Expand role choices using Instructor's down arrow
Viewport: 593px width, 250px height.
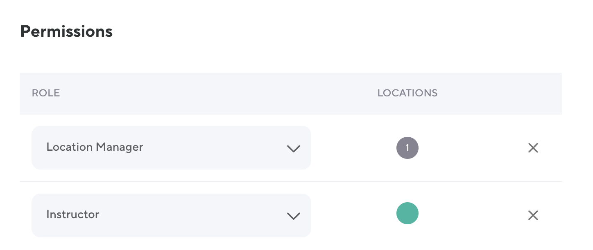(294, 216)
